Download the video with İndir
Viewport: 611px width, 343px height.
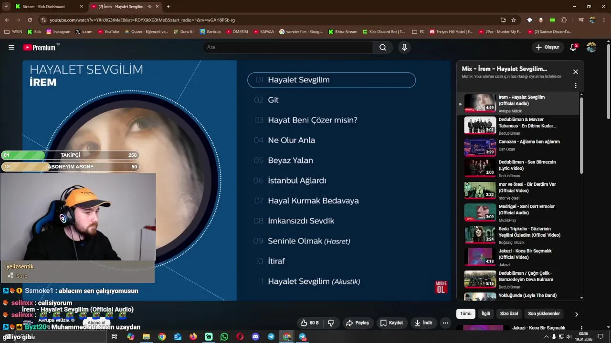click(423, 323)
